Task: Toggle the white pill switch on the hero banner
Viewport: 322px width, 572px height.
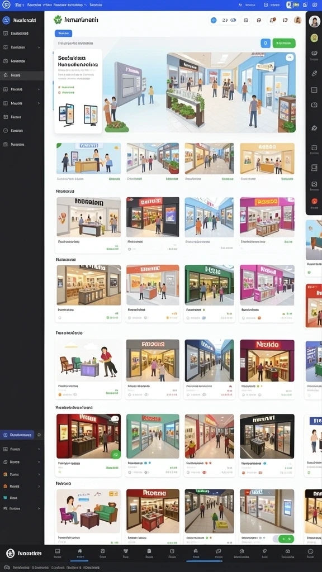Action: click(x=290, y=58)
